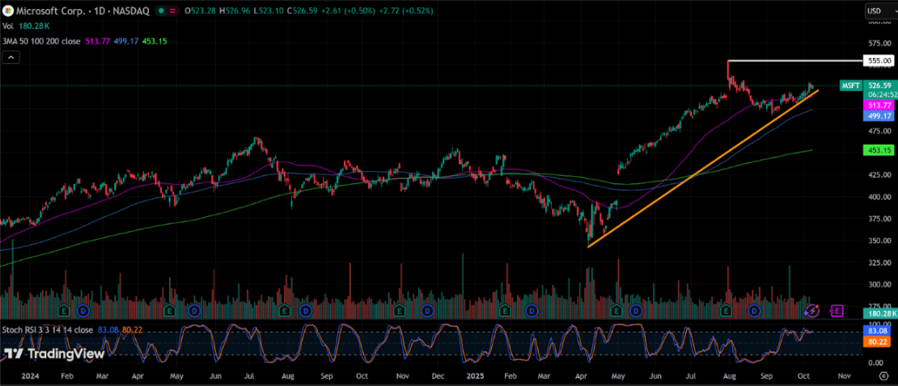Viewport: 898px width, 386px height.
Task: Click the 555.00 price label on axis
Action: tap(879, 61)
